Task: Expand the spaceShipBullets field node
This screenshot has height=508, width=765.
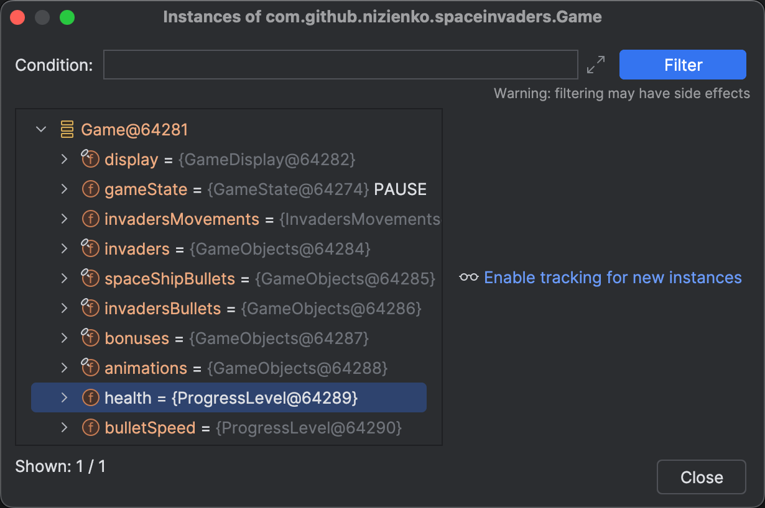Action: 64,279
